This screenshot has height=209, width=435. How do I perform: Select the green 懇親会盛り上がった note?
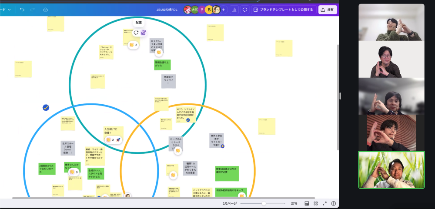(x=162, y=65)
